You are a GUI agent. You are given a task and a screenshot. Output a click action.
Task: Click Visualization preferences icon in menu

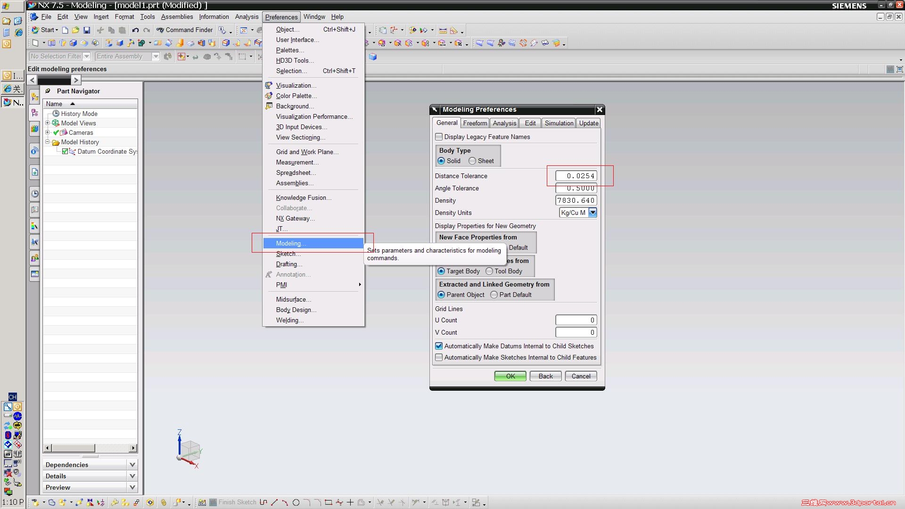point(269,85)
